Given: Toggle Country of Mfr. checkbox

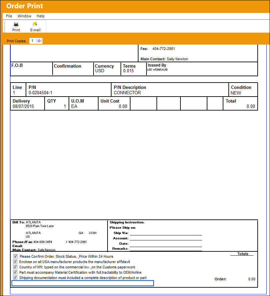Looking at the screenshot, I should point(15,267).
